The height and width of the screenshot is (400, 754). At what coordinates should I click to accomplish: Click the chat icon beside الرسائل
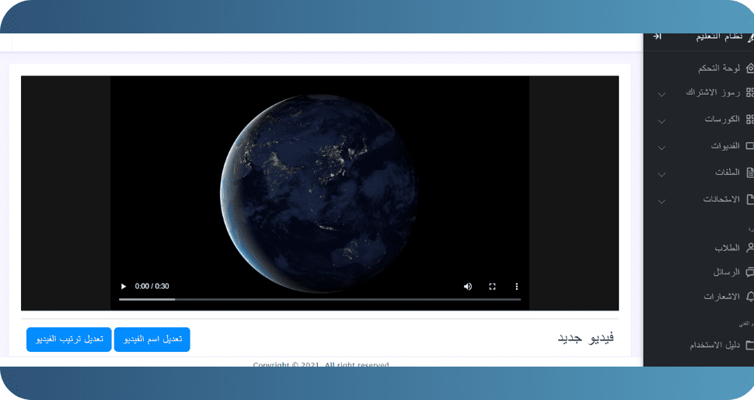[749, 273]
